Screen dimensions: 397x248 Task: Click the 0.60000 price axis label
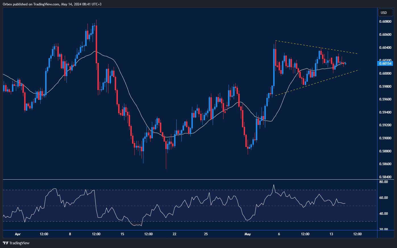pos(385,73)
